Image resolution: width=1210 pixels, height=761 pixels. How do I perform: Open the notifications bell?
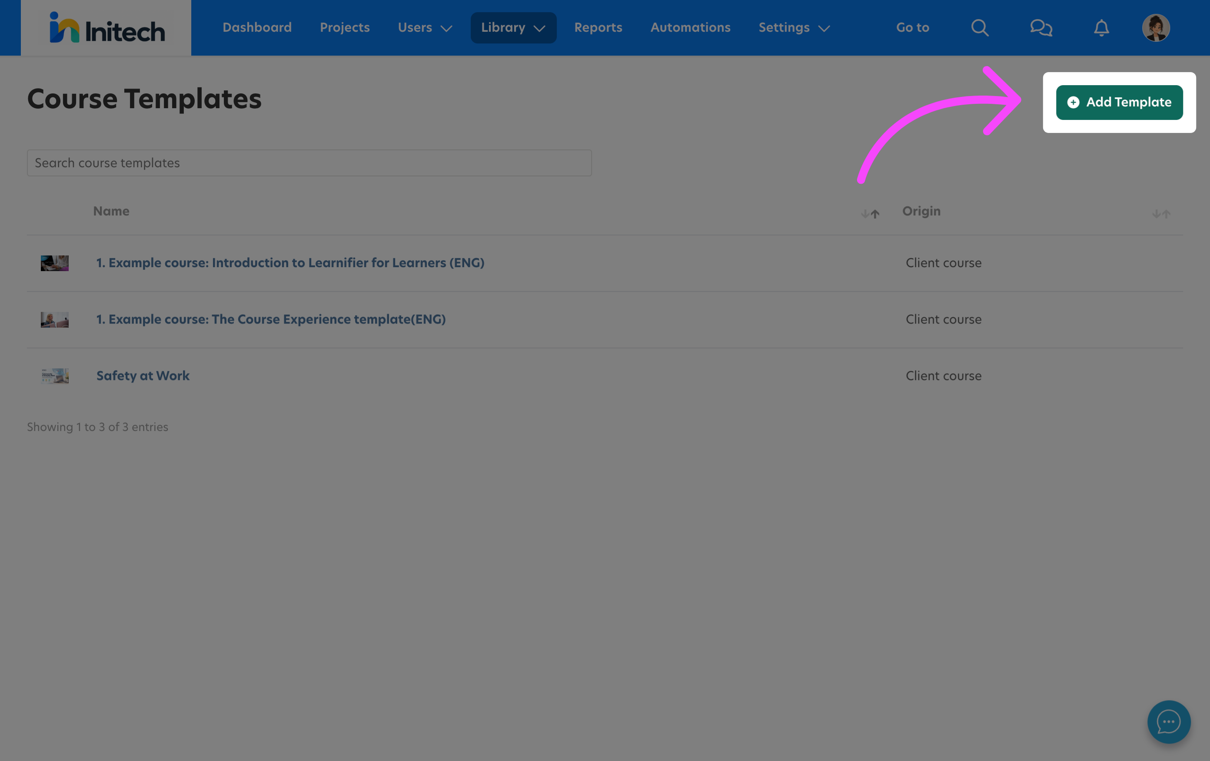tap(1101, 28)
